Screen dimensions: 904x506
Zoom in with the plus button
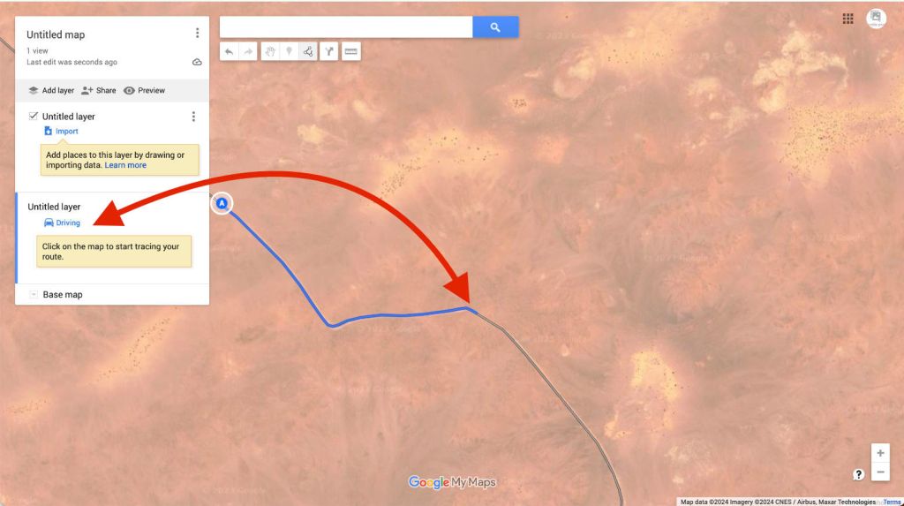pyautogui.click(x=880, y=453)
